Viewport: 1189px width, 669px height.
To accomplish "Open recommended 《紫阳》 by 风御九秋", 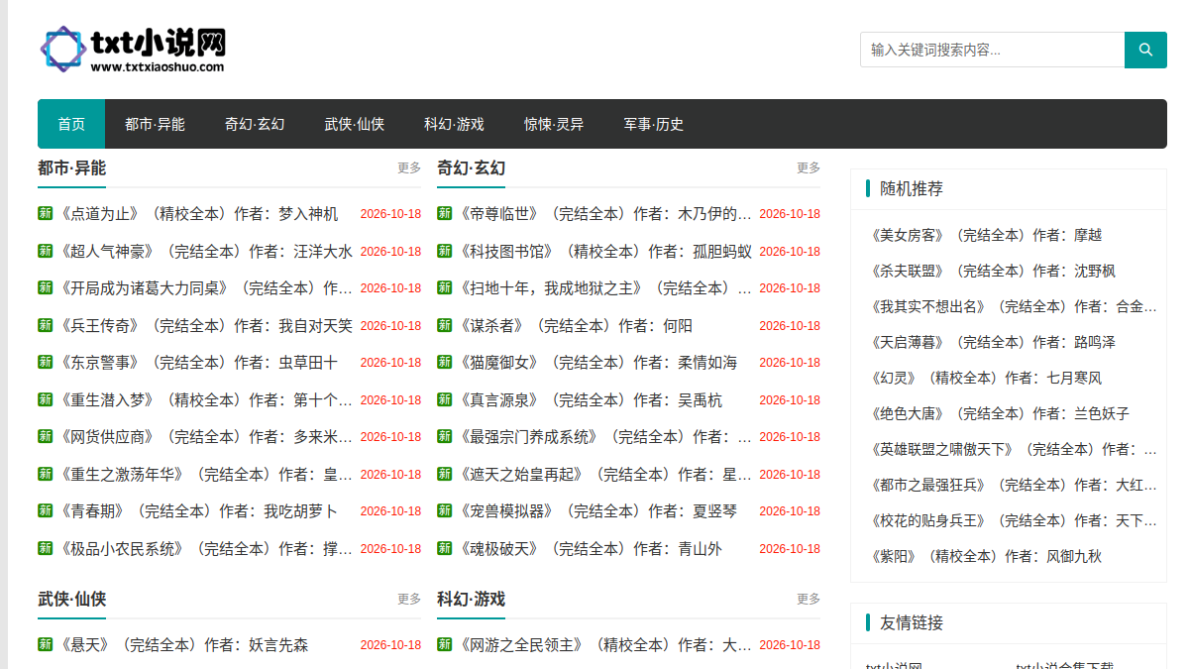I will [x=986, y=556].
